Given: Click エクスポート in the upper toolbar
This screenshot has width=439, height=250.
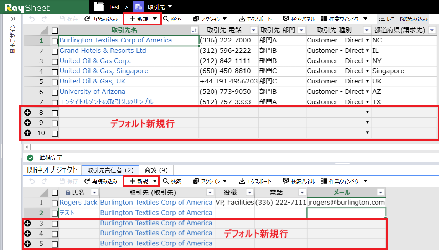Looking at the screenshot, I should (x=255, y=19).
